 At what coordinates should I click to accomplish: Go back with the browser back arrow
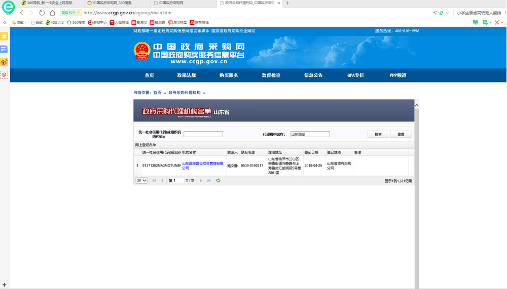[22, 13]
